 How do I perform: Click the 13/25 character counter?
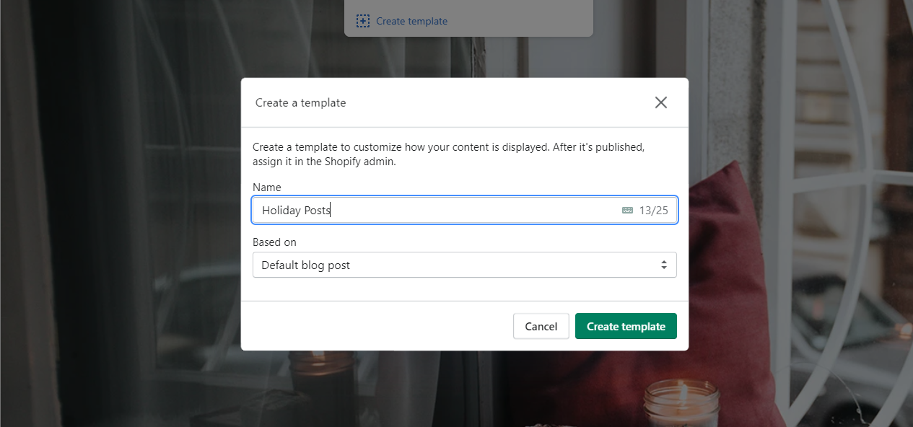point(653,211)
